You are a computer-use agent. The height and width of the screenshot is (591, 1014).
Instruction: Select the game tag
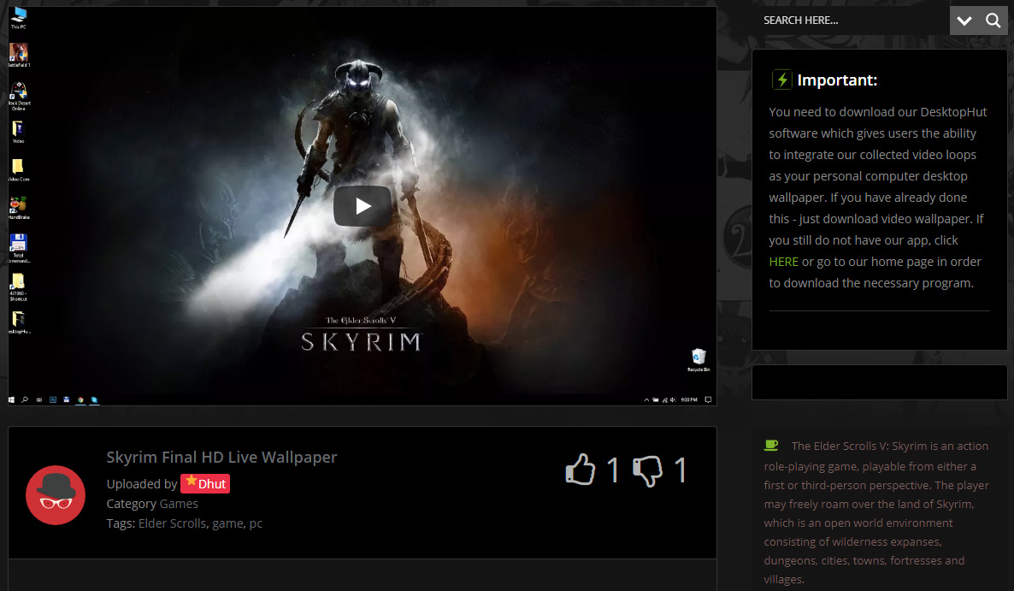227,523
